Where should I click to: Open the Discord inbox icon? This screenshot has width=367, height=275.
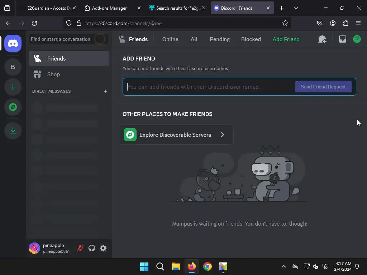[342, 39]
